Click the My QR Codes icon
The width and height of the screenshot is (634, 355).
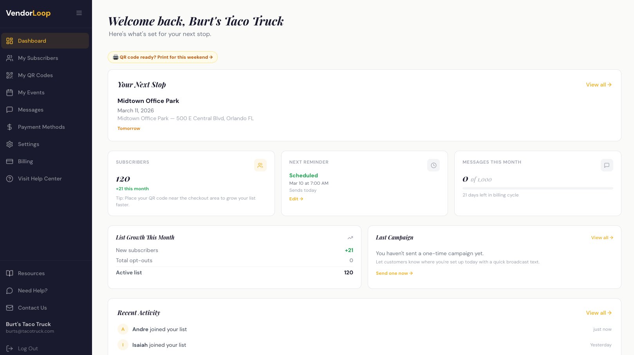(x=10, y=75)
